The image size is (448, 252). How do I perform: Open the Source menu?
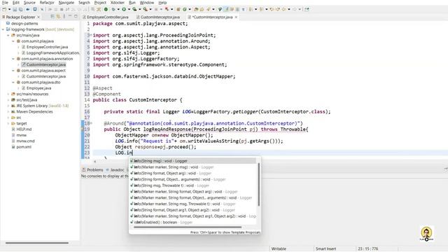coord(29,3)
